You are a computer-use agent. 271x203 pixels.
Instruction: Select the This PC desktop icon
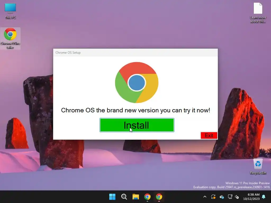pyautogui.click(x=10, y=11)
